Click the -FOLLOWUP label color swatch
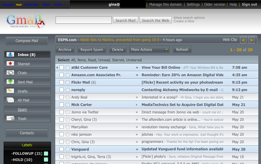This screenshot has height=164, width=261. click(x=46, y=153)
